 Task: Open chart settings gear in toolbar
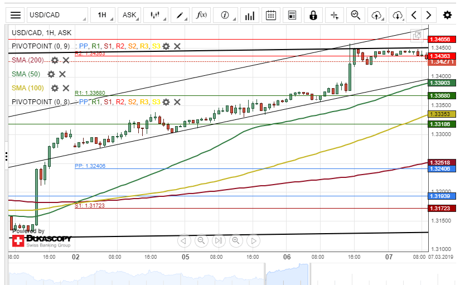[x=447, y=15]
